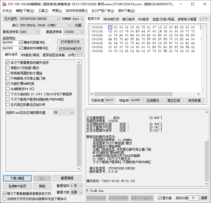Toggle 清除EEPROM缓冲区 checkbox

tap(21, 48)
